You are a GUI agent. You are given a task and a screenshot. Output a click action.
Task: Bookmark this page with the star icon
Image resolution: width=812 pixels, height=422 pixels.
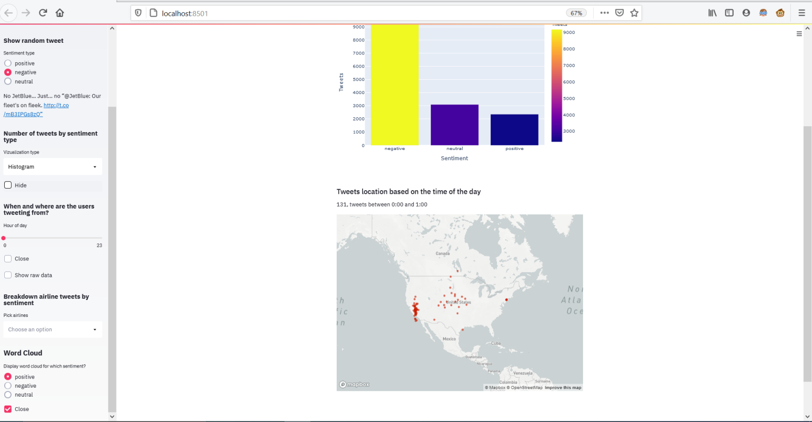pyautogui.click(x=634, y=13)
